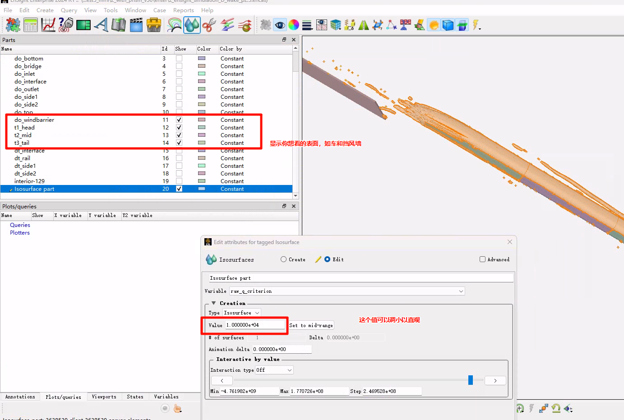Click the interactive value slider handle
624x420 pixels.
tap(470, 380)
